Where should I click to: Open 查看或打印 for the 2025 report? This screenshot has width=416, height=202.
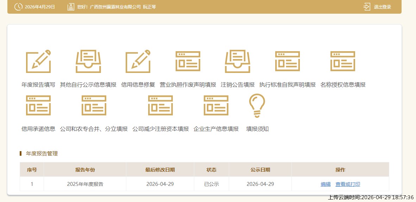pos(348,184)
